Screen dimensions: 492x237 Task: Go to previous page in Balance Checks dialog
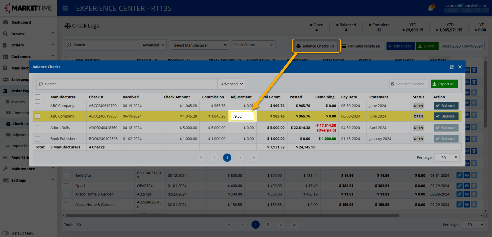(214, 157)
